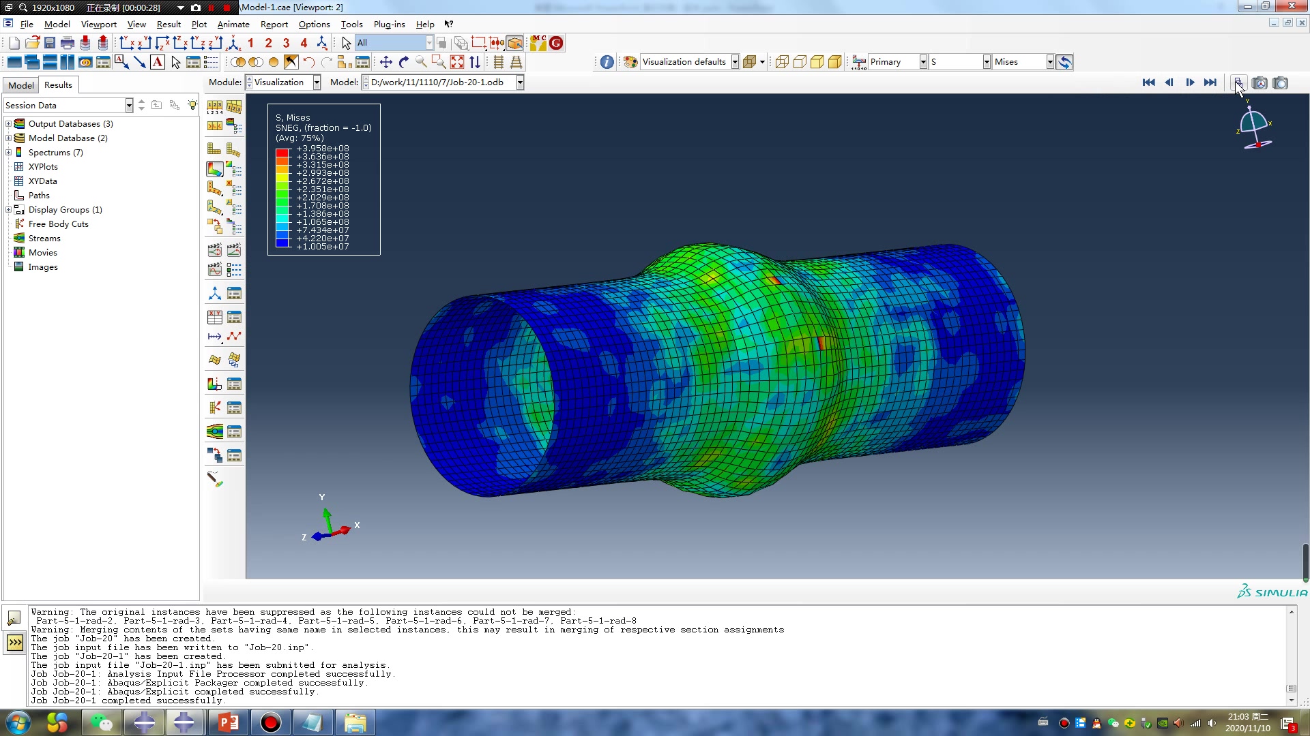Screen dimensions: 1310x736
Task: Click the Auto-Fit View icon
Action: click(x=457, y=62)
